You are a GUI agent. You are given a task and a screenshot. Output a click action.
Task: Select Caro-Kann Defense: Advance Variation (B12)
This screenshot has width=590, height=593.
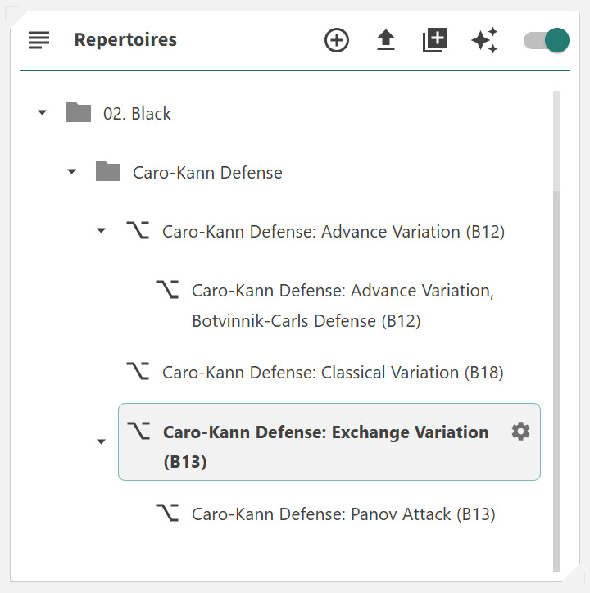point(334,232)
